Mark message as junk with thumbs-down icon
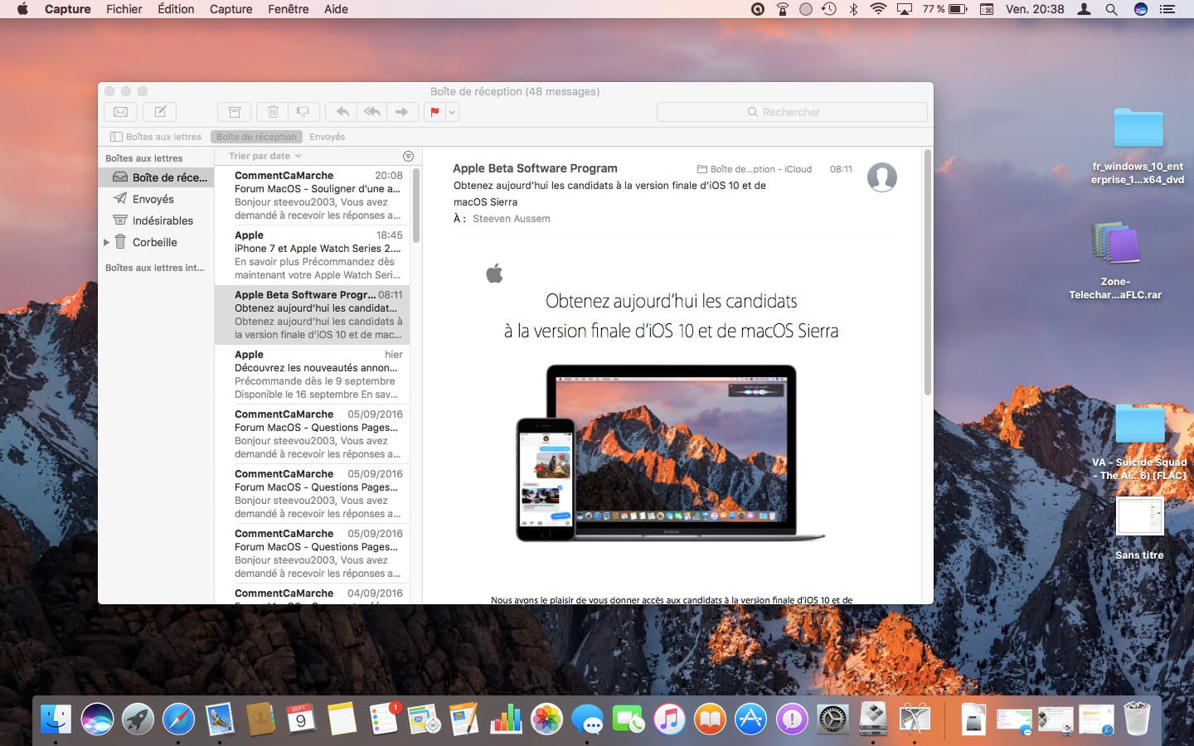 pyautogui.click(x=303, y=112)
